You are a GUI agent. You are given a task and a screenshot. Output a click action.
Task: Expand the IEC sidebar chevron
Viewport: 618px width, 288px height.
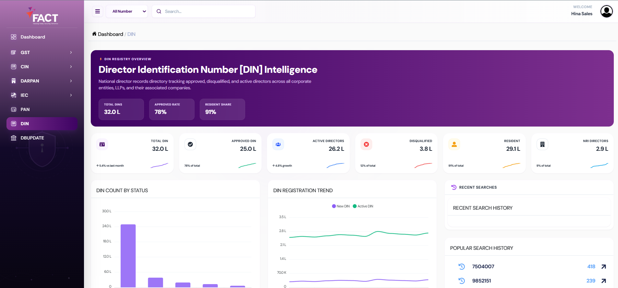point(71,95)
